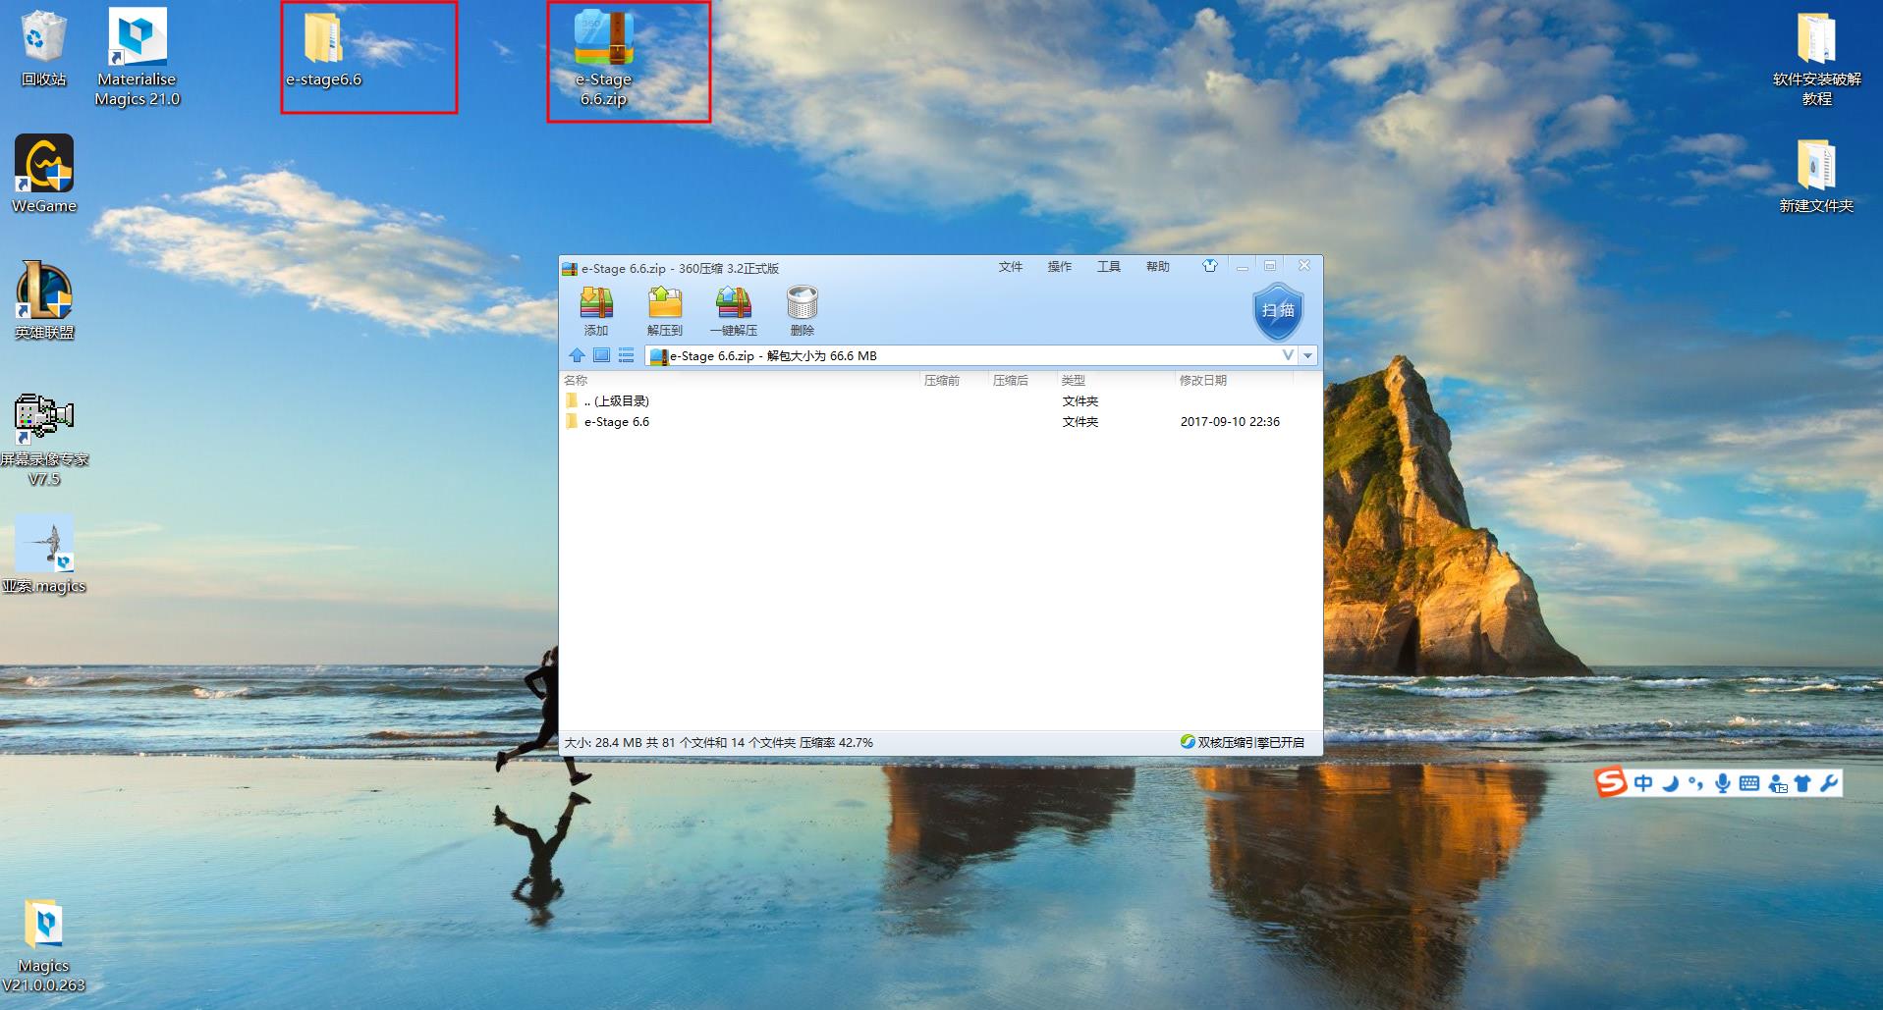
Task: Click the 一键解压 one-click extract icon
Action: pyautogui.click(x=733, y=310)
